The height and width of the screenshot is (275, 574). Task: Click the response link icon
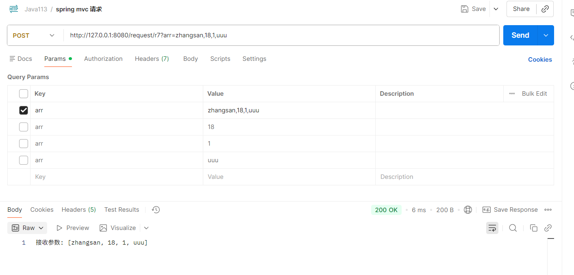pos(548,228)
